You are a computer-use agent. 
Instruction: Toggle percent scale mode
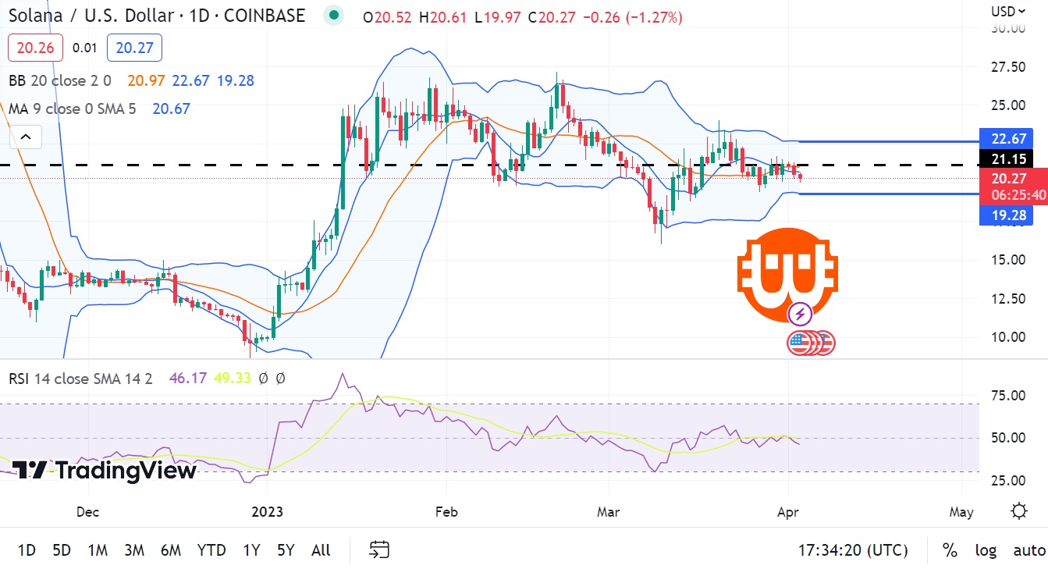(950, 550)
